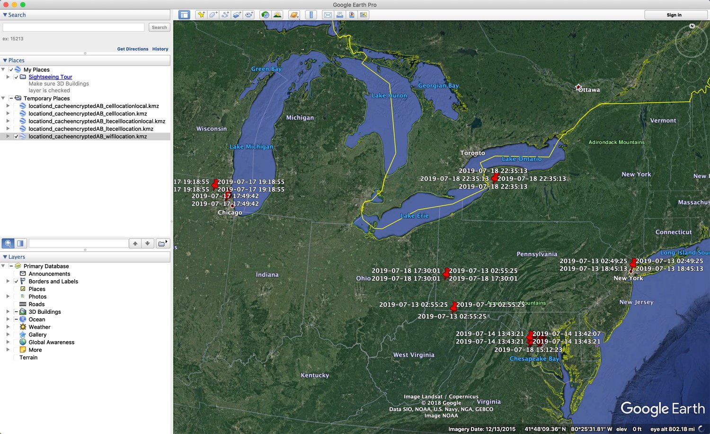Viewport: 710px width, 434px height.
Task: Uncheck the Sightseeing Tour checkbox
Action: pos(16,77)
